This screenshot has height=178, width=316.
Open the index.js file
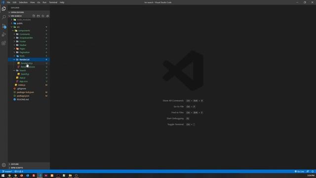pyautogui.click(x=29, y=85)
